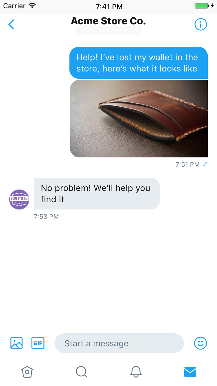Tap the 7:41 PM status bar clock
This screenshot has height=386, width=217.
109,6
